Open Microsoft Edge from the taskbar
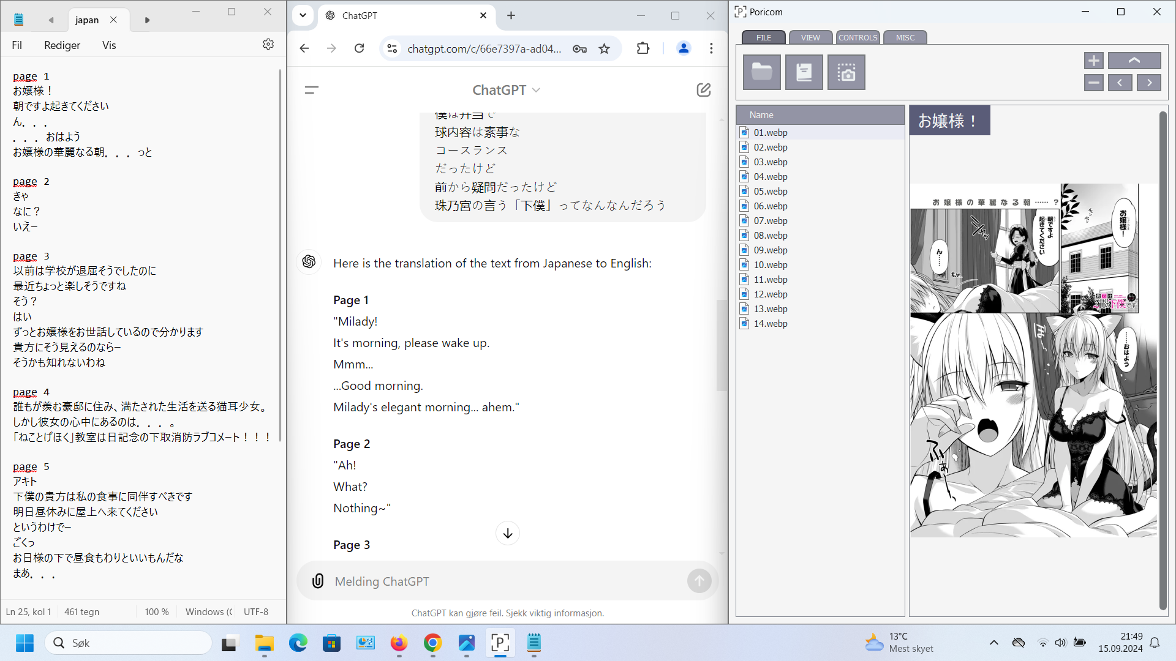Screen dimensions: 1176x661 (298, 643)
